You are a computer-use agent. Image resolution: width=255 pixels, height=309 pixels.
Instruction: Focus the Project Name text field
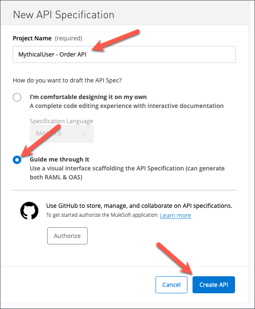(124, 54)
